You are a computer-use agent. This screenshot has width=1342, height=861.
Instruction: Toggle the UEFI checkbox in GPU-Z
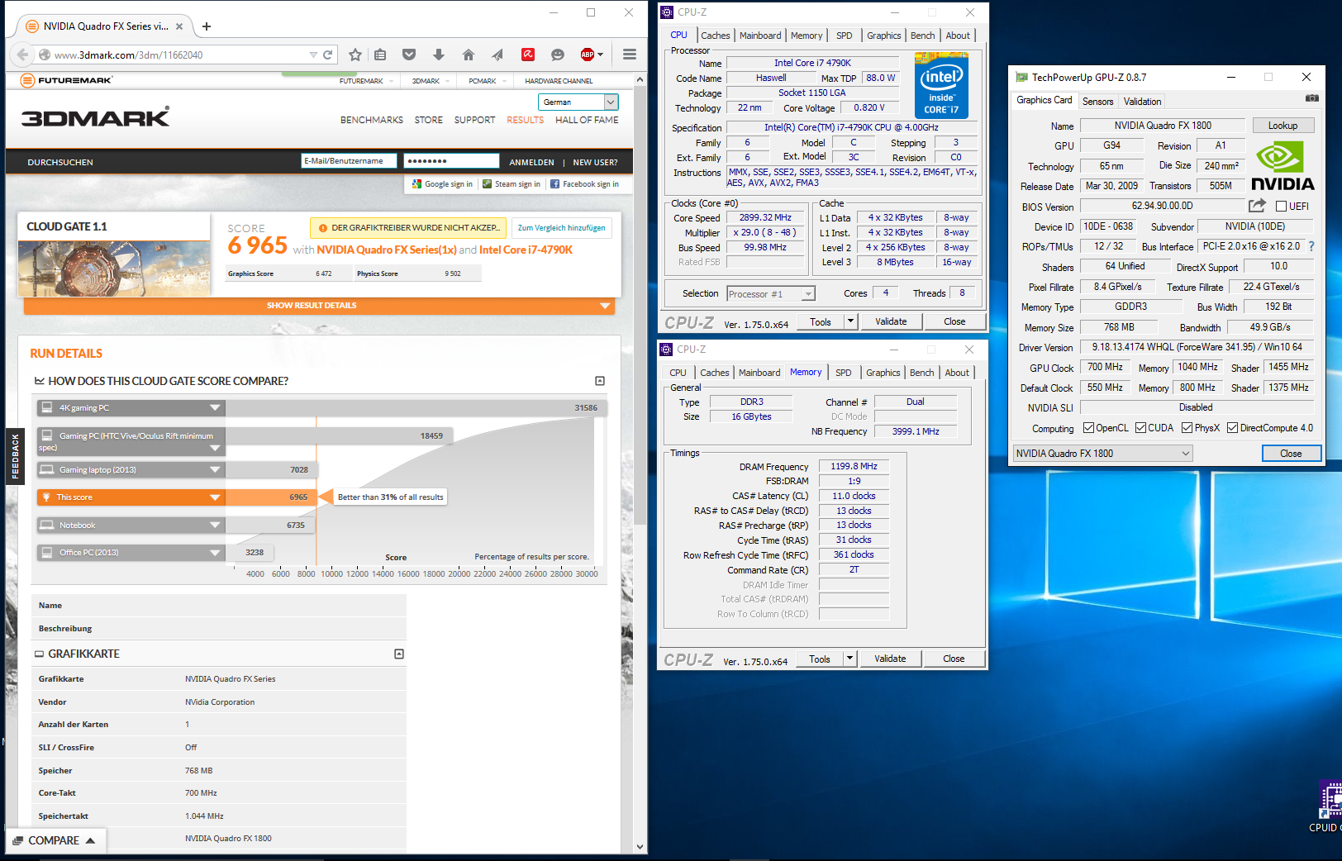[x=1281, y=206]
